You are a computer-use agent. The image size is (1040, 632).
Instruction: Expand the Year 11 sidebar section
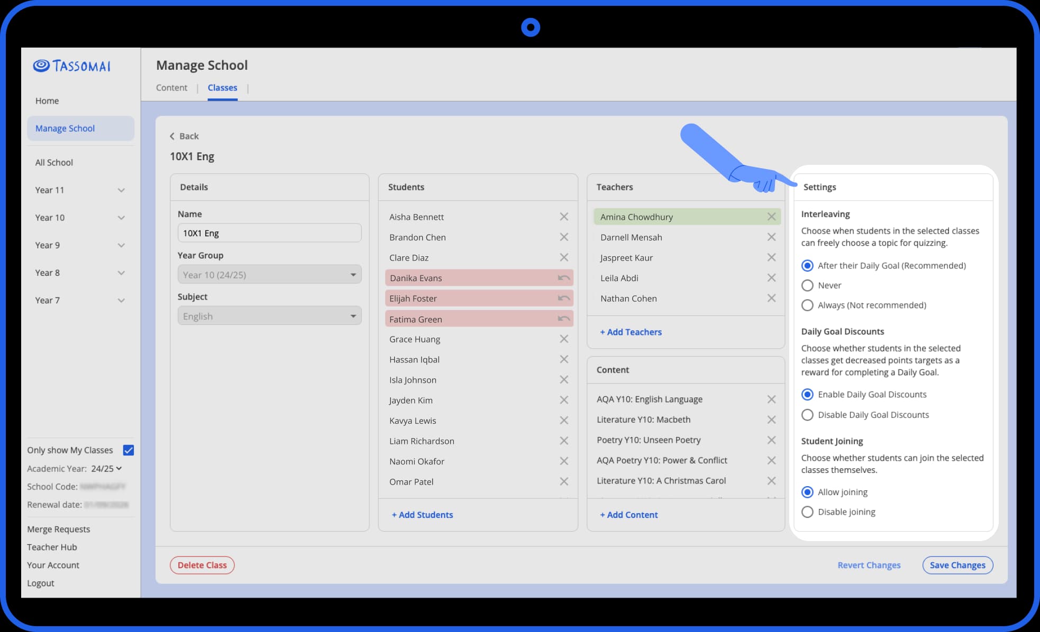coord(121,190)
